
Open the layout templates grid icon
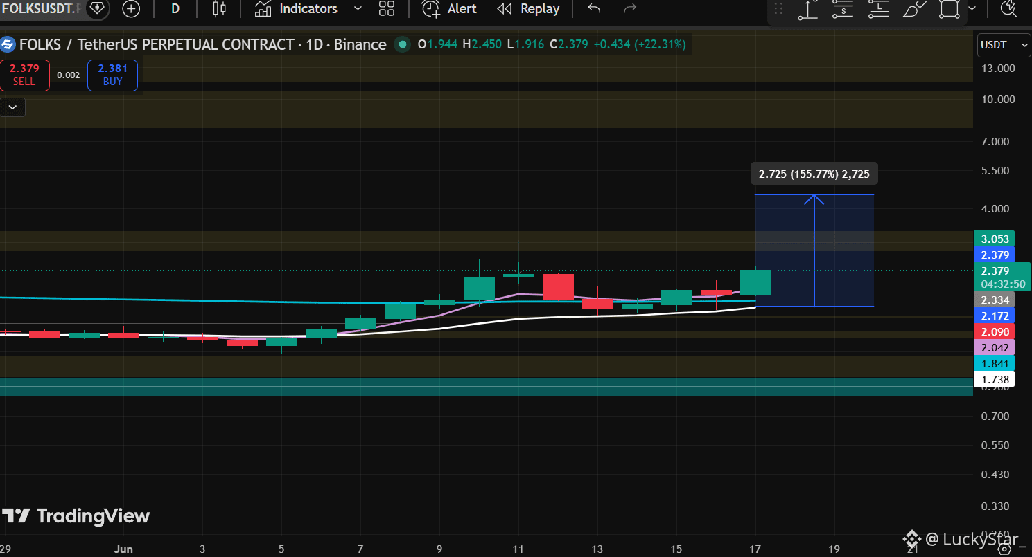click(x=387, y=9)
